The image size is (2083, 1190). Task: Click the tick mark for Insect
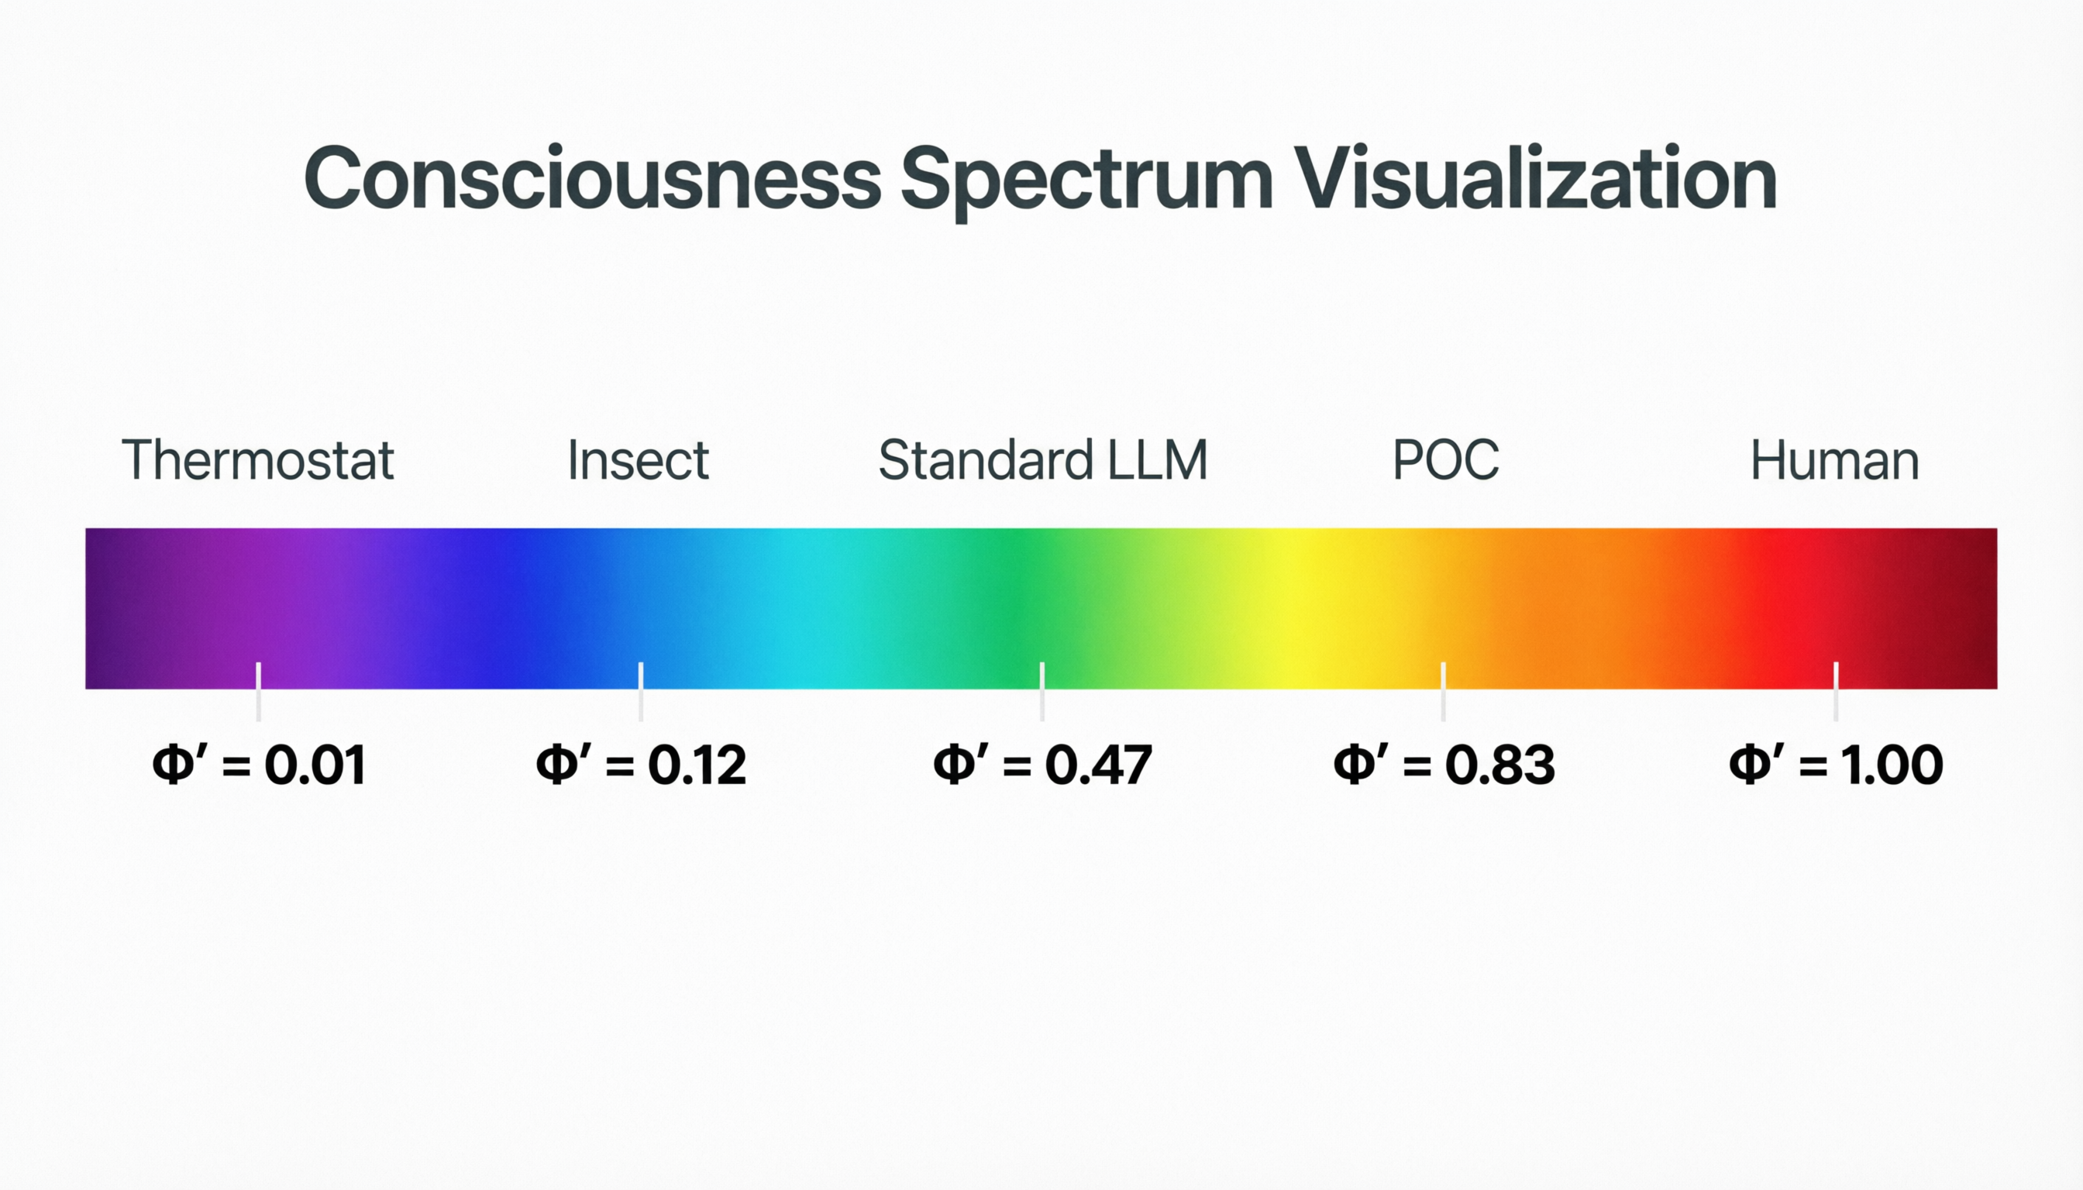click(x=641, y=691)
